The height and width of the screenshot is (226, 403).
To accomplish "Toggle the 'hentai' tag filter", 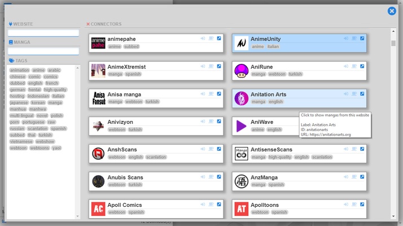I will [x=34, y=90].
